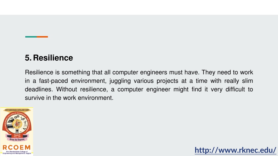Click the word 'deadlines' in the paragraph

(x=38, y=89)
